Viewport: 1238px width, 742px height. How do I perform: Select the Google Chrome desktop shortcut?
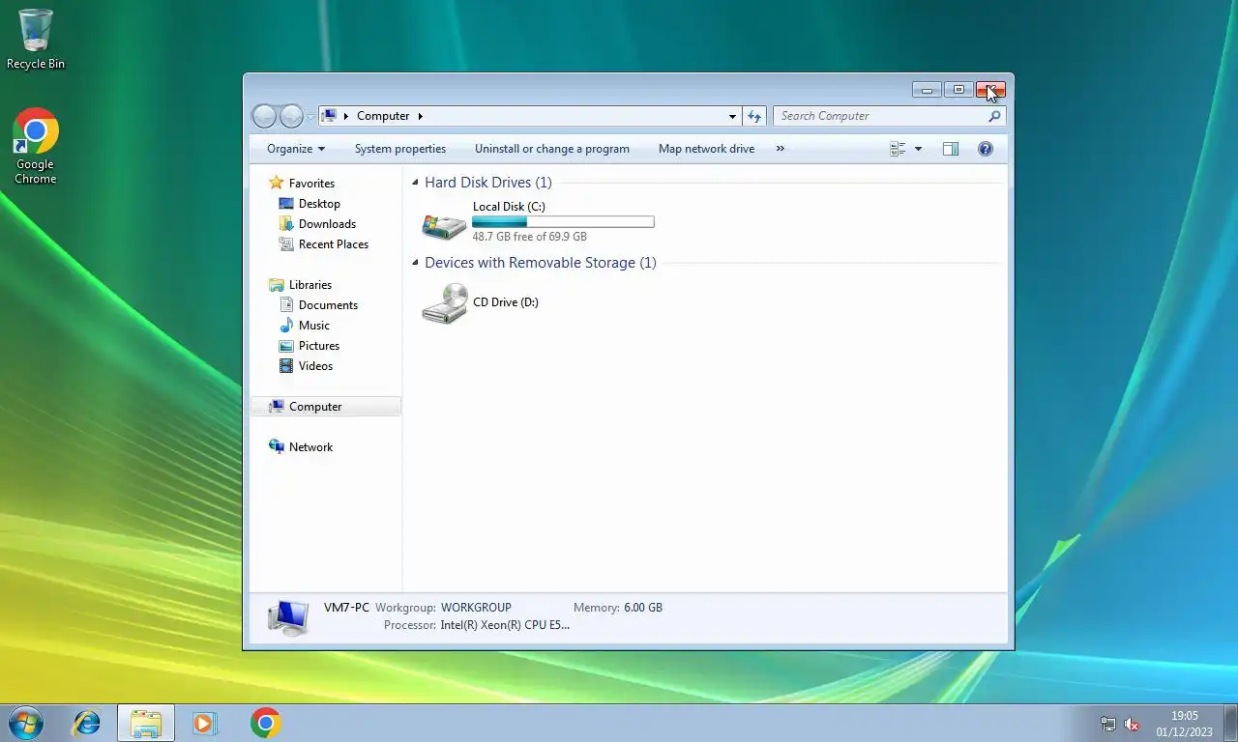(36, 146)
